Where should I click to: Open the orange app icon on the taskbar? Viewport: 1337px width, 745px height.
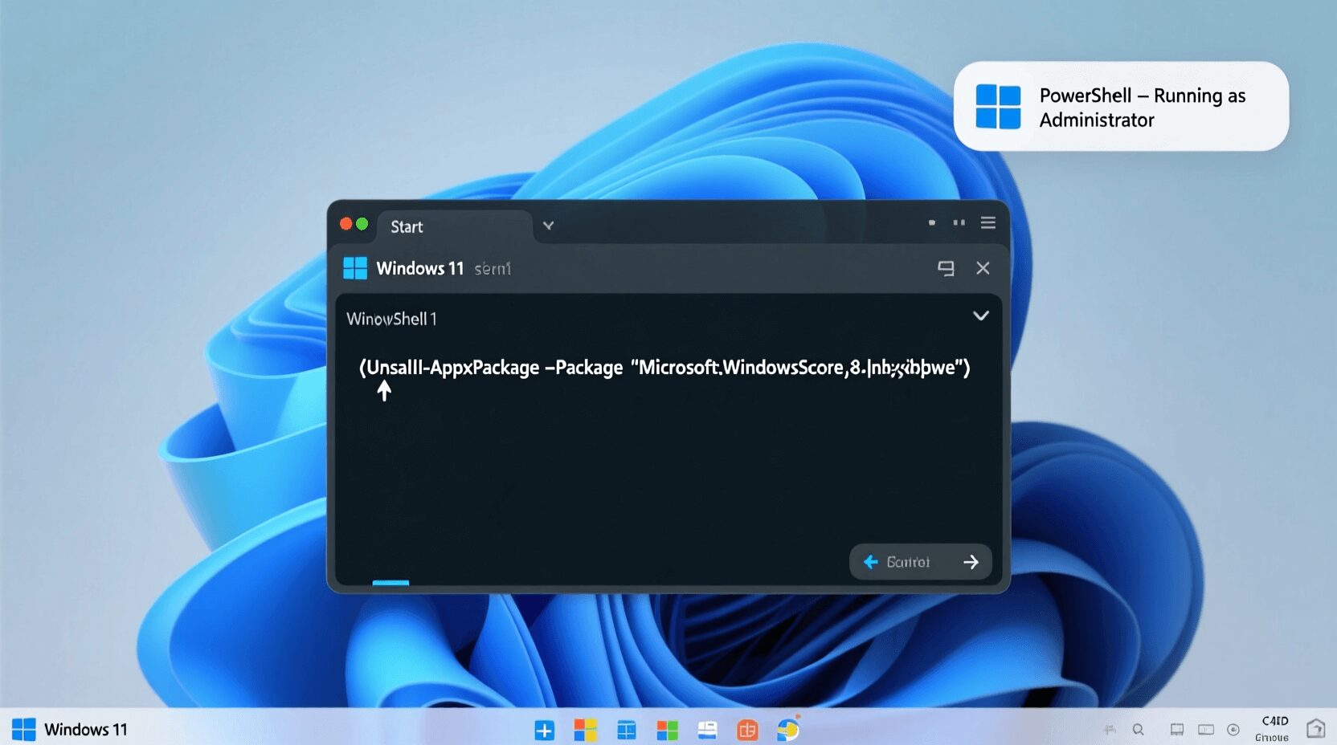tap(747, 730)
